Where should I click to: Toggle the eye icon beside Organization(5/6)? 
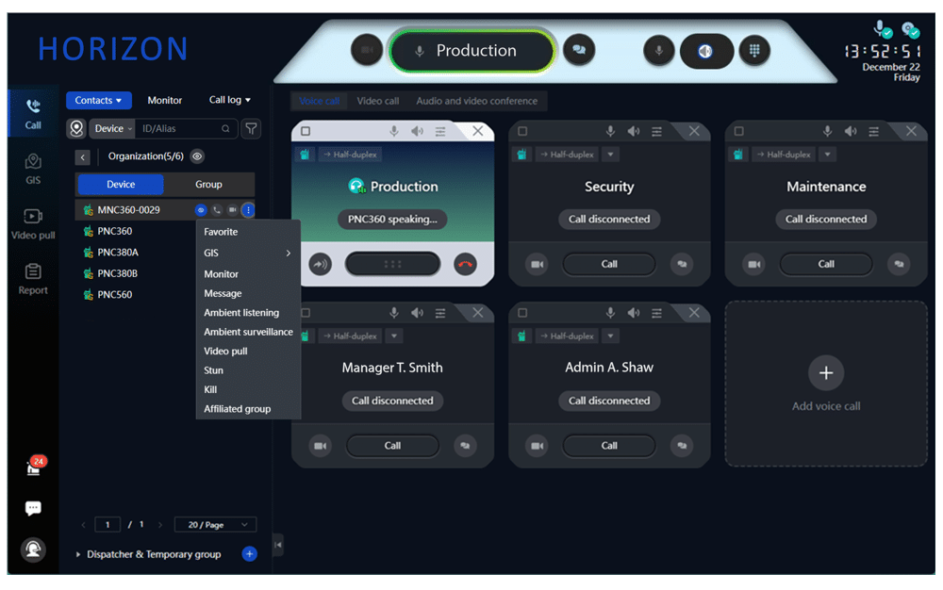point(197,156)
